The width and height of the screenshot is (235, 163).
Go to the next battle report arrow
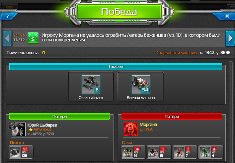coord(230,38)
